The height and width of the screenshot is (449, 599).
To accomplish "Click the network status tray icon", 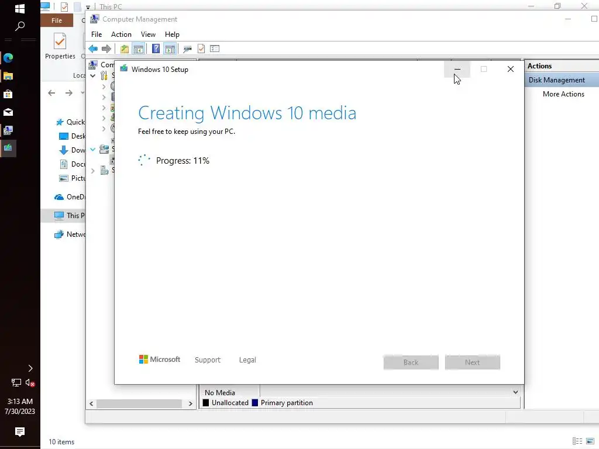I will 16,382.
